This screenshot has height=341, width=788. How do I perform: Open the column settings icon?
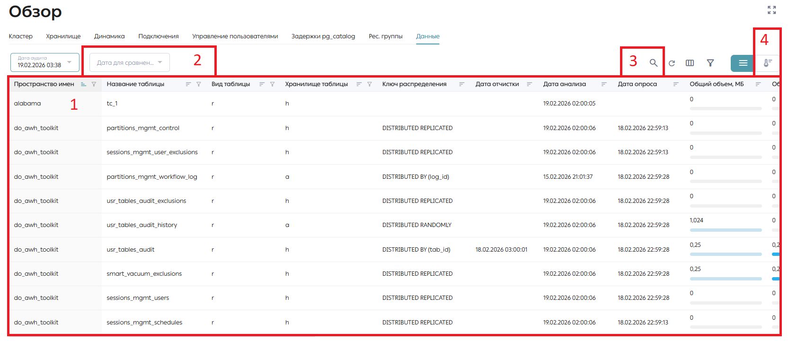690,63
